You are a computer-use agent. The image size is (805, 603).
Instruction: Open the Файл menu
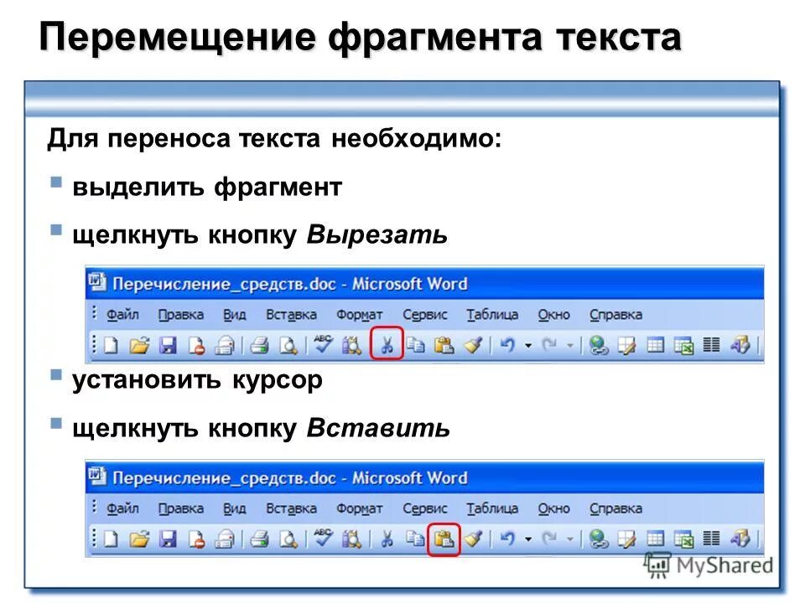(123, 316)
